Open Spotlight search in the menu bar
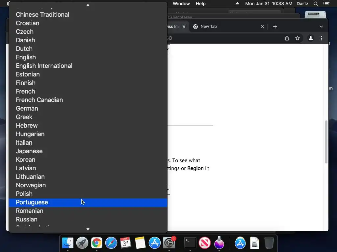This screenshot has width=337, height=252. (x=316, y=4)
